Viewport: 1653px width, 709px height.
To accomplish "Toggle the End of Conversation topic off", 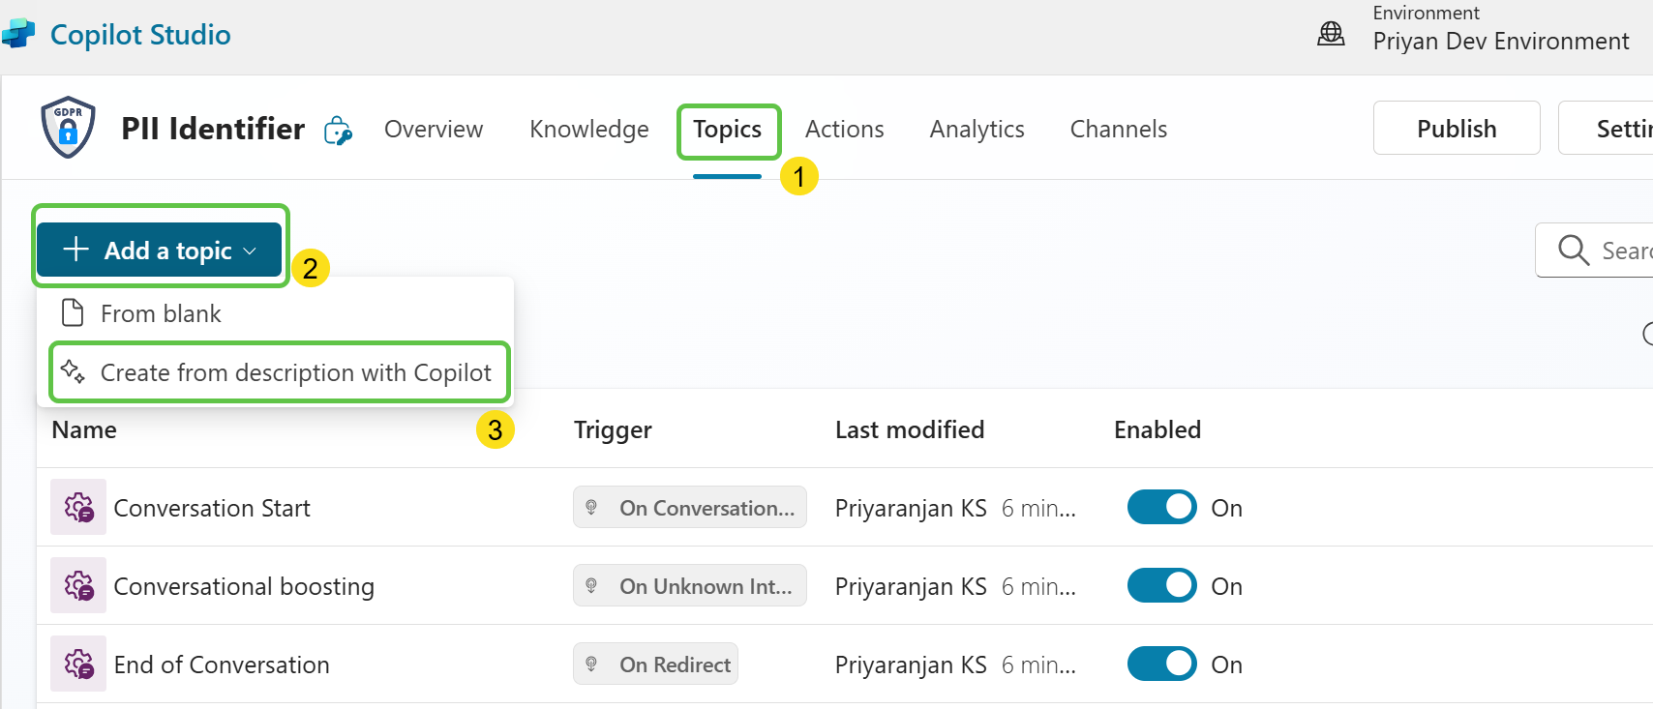I will tap(1161, 664).
